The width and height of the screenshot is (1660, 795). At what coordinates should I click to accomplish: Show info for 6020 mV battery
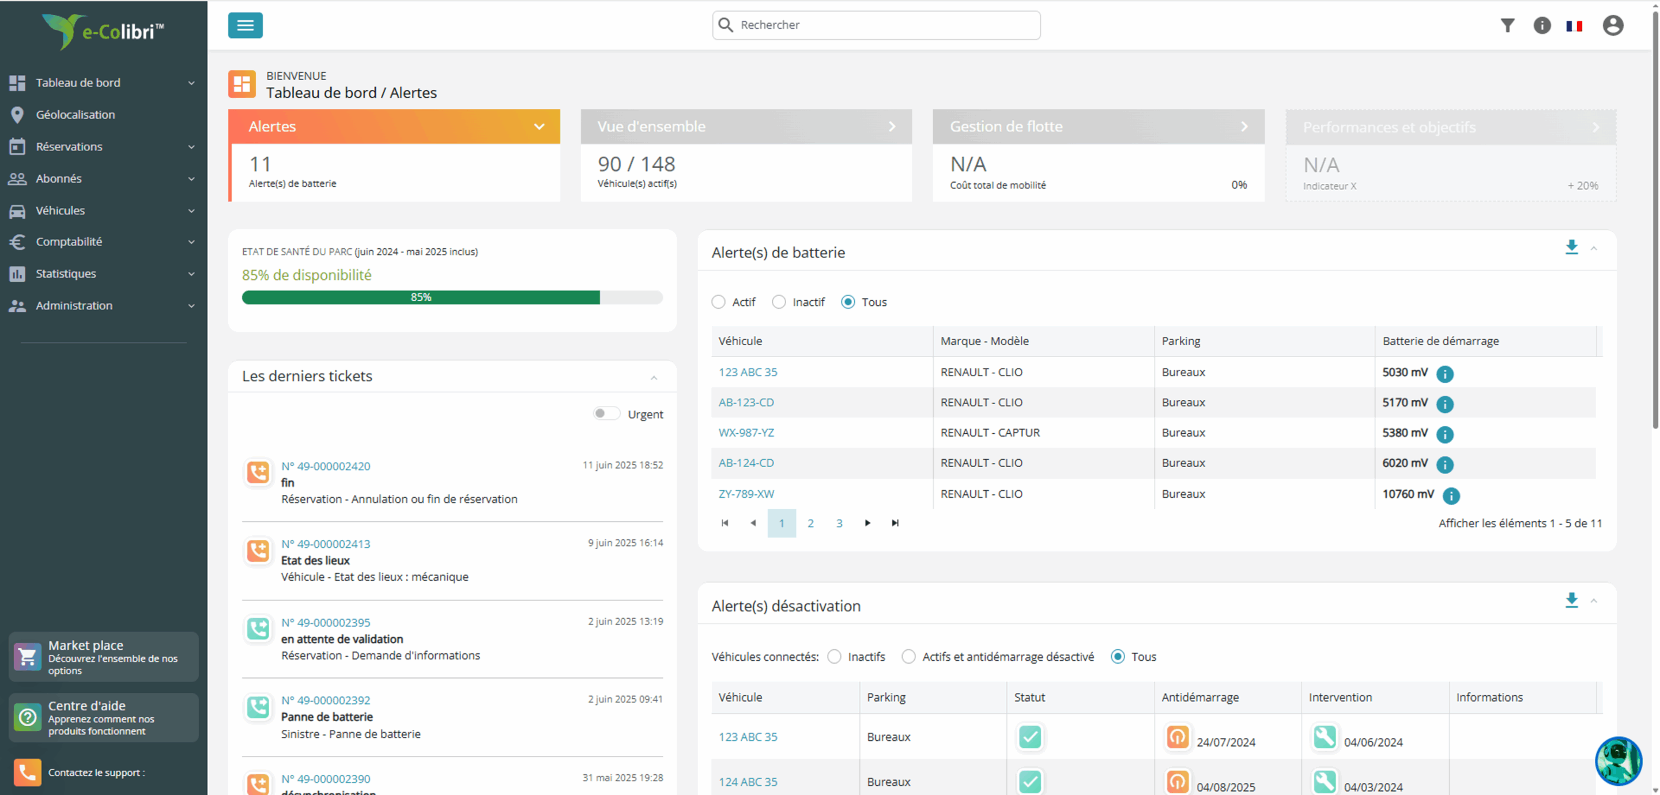click(1445, 464)
